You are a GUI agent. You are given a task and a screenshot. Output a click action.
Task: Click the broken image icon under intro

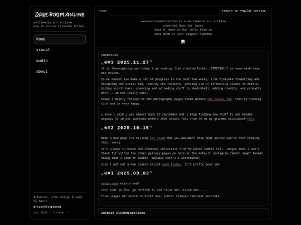[x=183, y=42]
